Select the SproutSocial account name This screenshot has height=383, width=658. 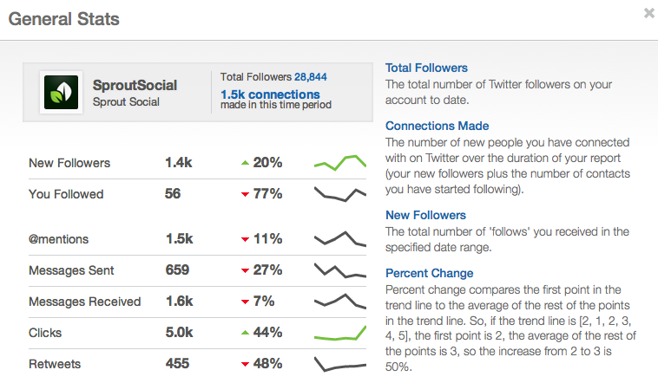tap(135, 85)
